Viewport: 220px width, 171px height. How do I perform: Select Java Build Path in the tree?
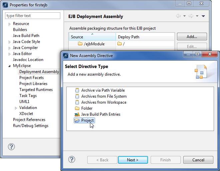tap(26, 36)
